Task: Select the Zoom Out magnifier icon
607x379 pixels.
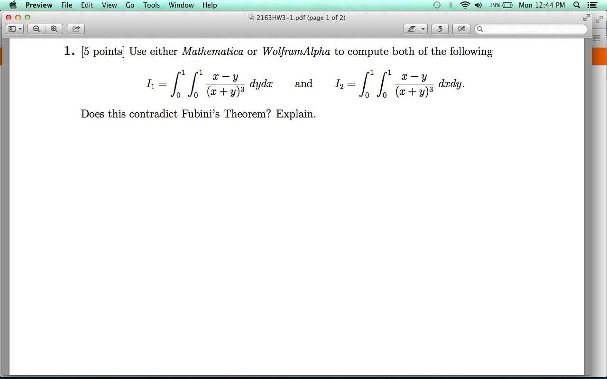Action: (x=36, y=28)
